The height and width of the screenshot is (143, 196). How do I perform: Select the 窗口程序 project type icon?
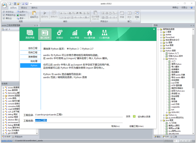(x=45, y=34)
